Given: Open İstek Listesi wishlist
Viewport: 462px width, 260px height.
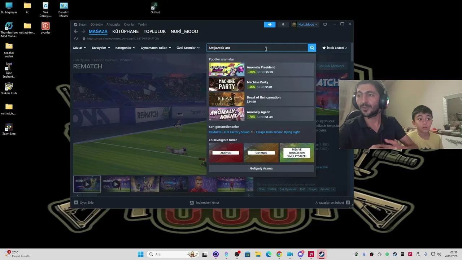Looking at the screenshot, I should click(335, 48).
